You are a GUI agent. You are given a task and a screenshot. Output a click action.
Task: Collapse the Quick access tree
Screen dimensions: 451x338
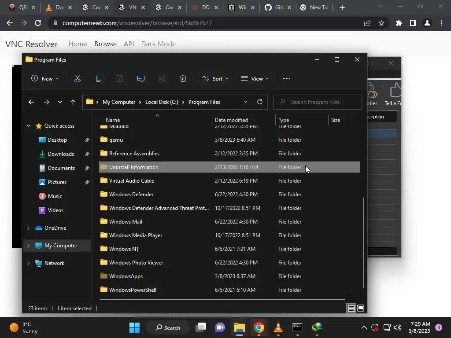29,125
